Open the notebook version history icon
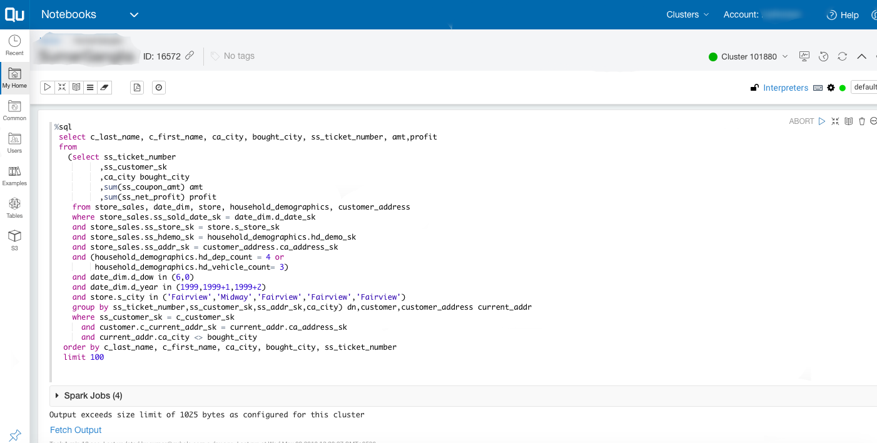The height and width of the screenshot is (443, 877). pos(824,56)
